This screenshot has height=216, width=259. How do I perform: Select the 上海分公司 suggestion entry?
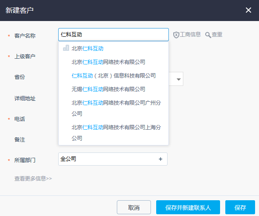pyautogui.click(x=113, y=133)
